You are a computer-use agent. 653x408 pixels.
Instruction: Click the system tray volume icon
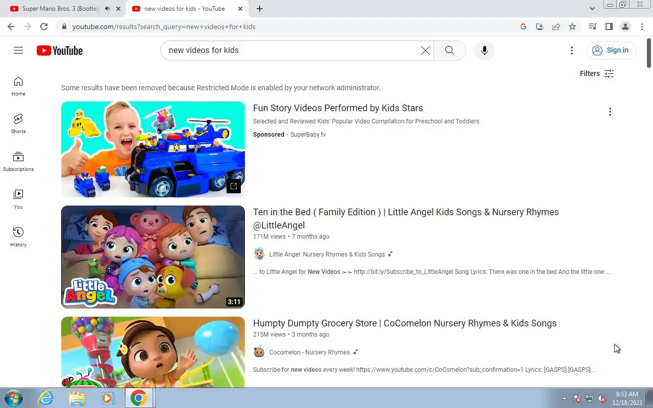tap(601, 398)
